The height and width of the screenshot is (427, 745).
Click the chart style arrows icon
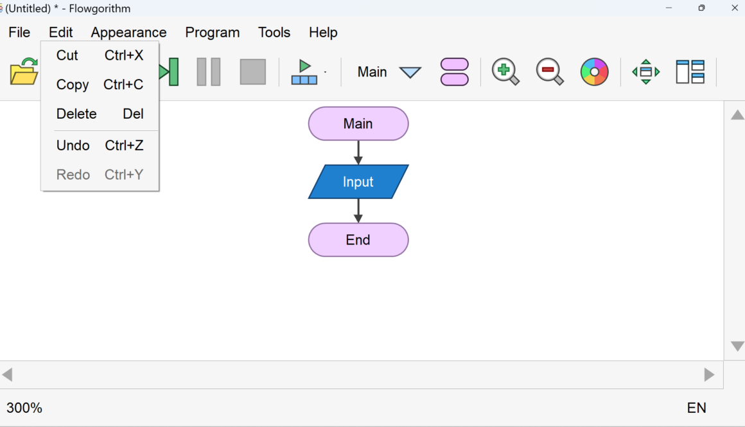click(x=645, y=72)
